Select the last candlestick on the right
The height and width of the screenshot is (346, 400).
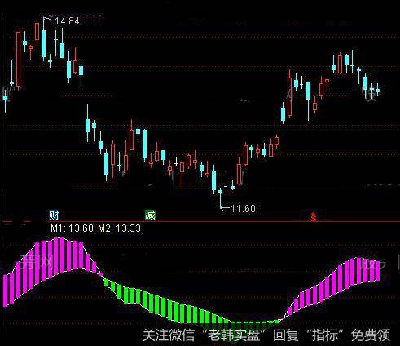pos(377,90)
